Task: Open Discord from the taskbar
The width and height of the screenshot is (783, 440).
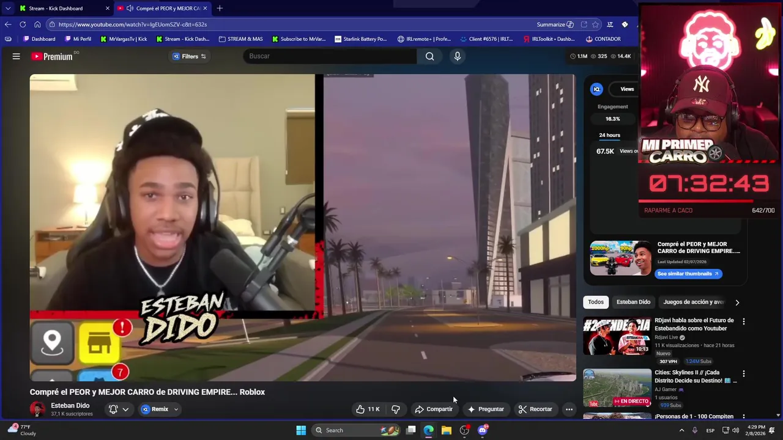Action: (x=482, y=430)
